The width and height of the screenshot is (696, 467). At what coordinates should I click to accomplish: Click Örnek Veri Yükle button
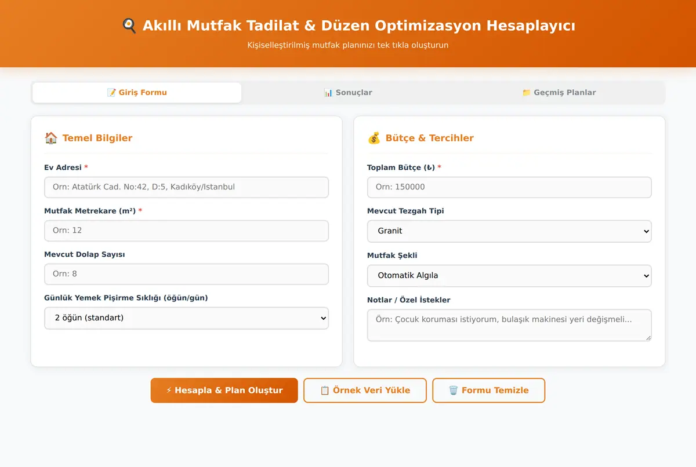click(x=365, y=391)
